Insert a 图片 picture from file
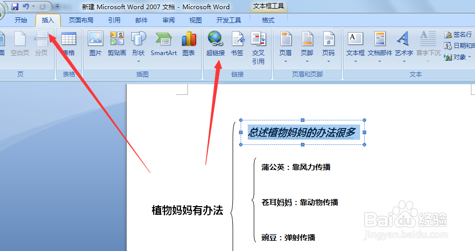475x251 pixels. click(96, 44)
